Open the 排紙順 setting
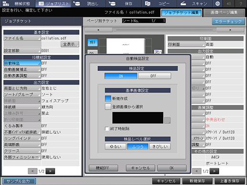Screen dimensions: 247x185 click(x=22, y=107)
